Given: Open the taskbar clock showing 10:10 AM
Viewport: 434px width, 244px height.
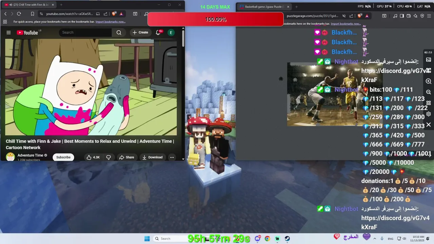Looking at the screenshot, I should pyautogui.click(x=417, y=239).
